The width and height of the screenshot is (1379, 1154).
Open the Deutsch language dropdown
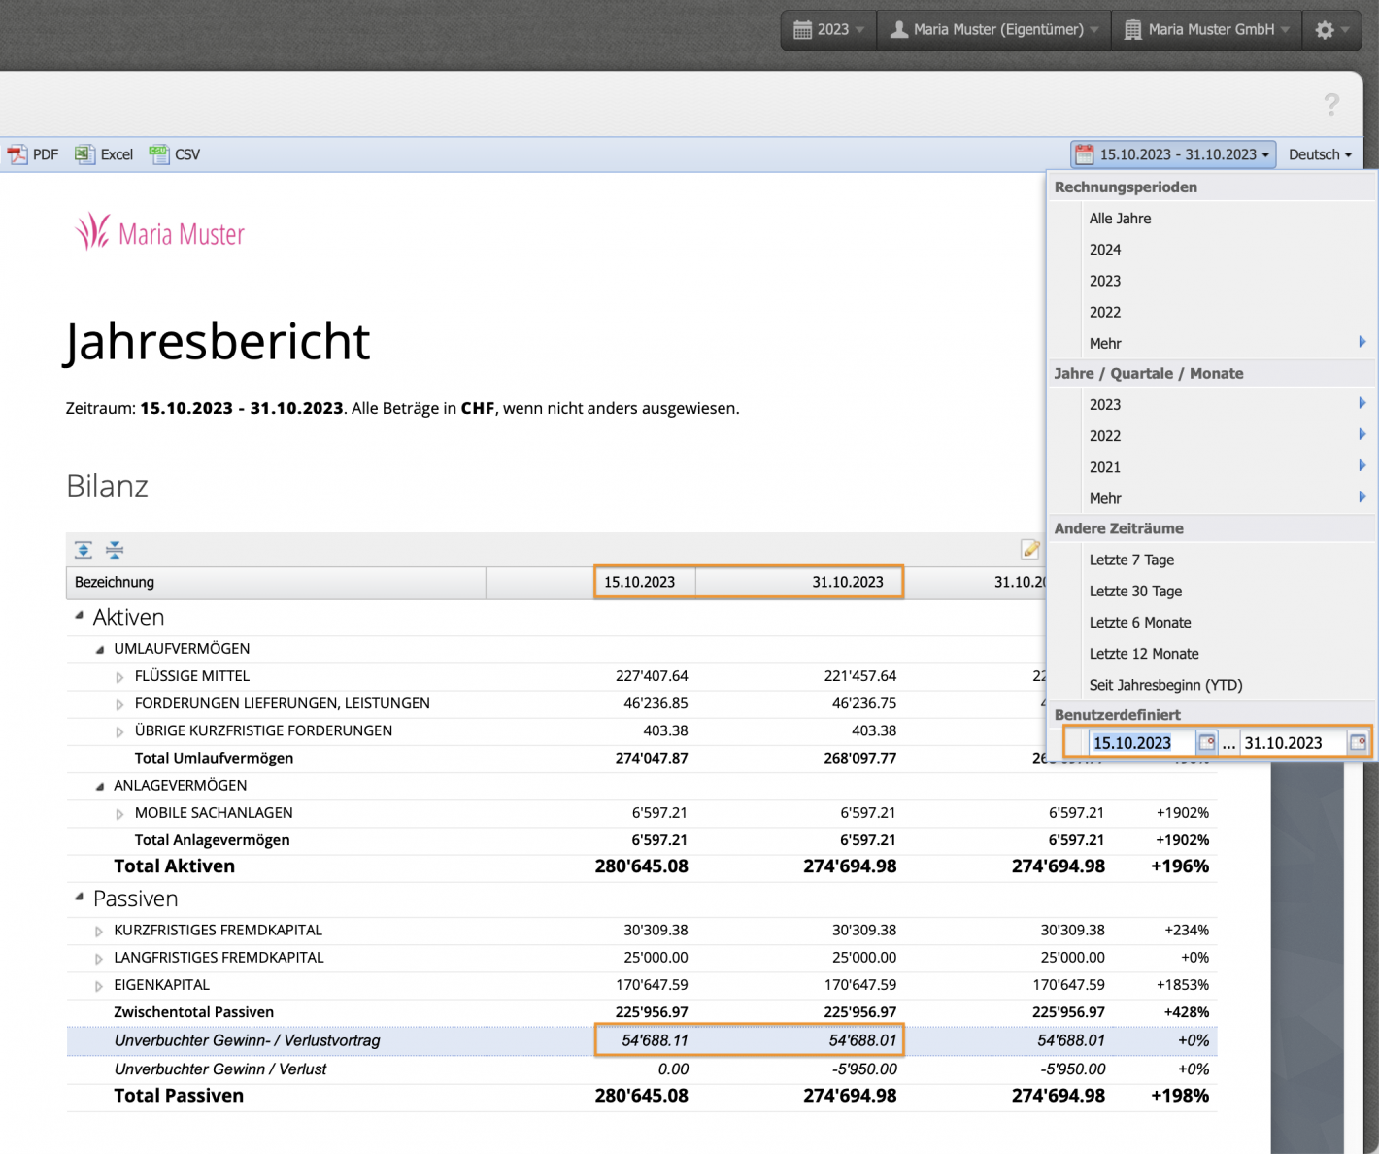1318,153
